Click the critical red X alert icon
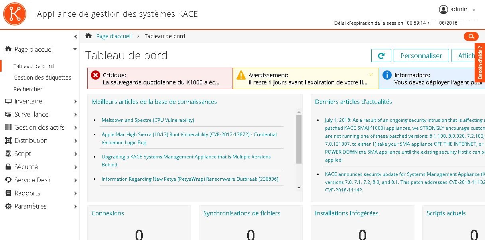Viewport: 485px width, 240px height. (95, 75)
